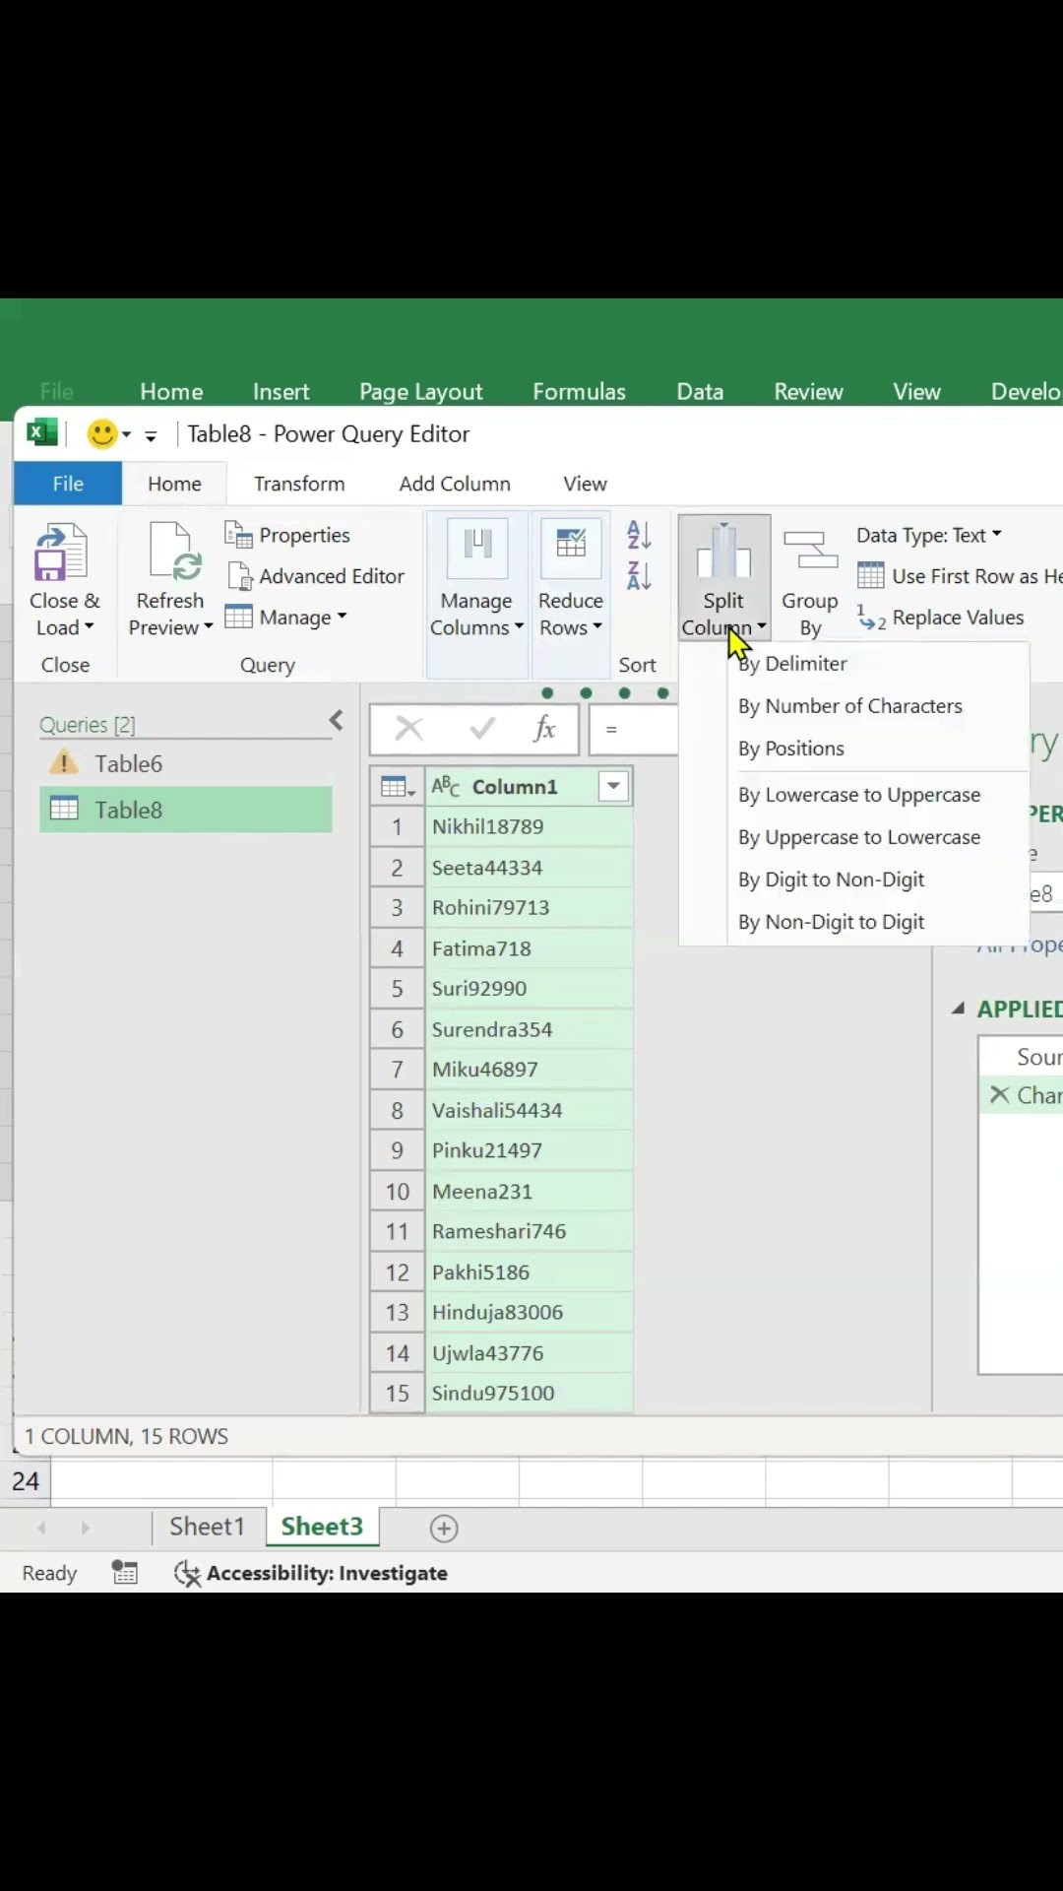Select cell Vaishali54434
1063x1891 pixels.
coord(529,1110)
